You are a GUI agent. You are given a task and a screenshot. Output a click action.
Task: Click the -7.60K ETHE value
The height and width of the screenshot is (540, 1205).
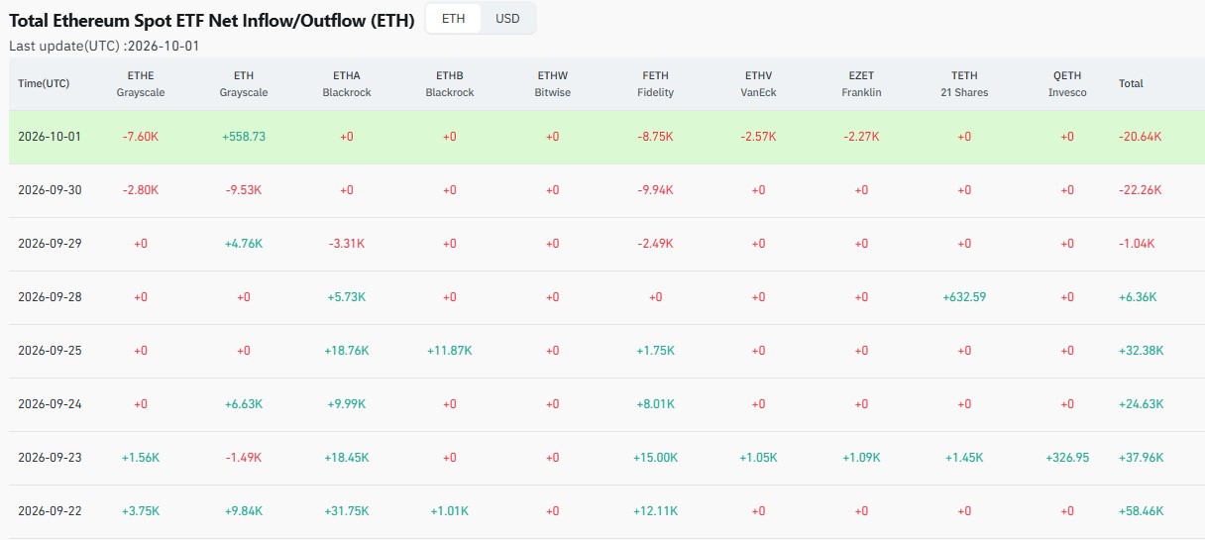pyautogui.click(x=141, y=137)
